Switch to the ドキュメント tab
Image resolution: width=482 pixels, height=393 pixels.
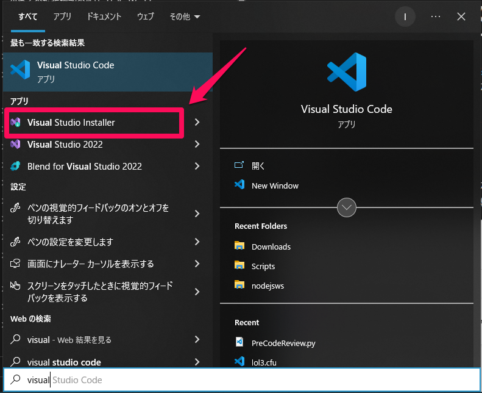pyautogui.click(x=104, y=16)
